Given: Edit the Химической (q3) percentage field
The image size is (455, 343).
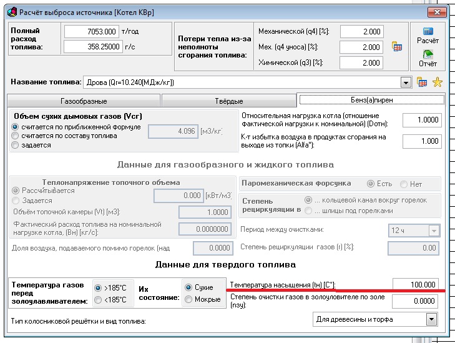Looking at the screenshot, I should click(x=361, y=62).
